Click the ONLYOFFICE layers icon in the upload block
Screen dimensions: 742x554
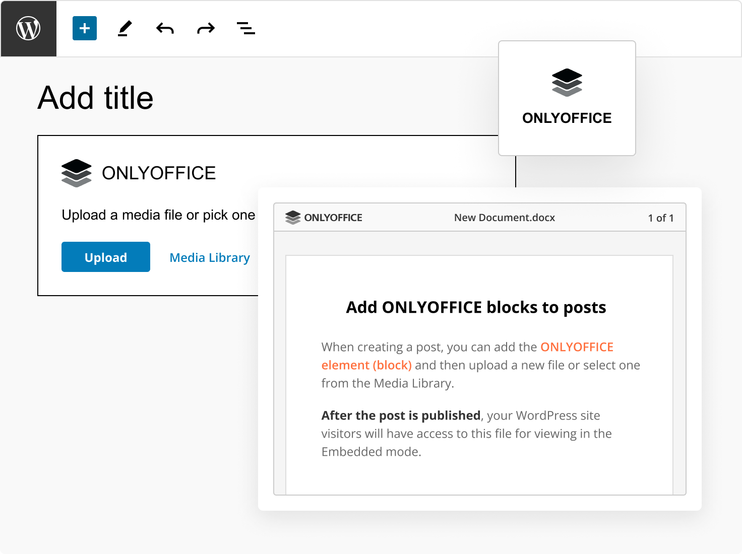click(77, 173)
